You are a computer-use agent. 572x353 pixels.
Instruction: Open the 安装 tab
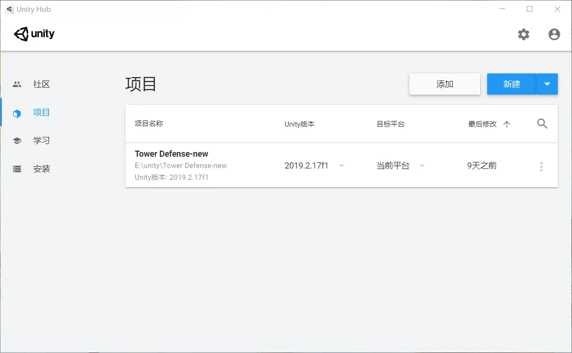pos(41,169)
